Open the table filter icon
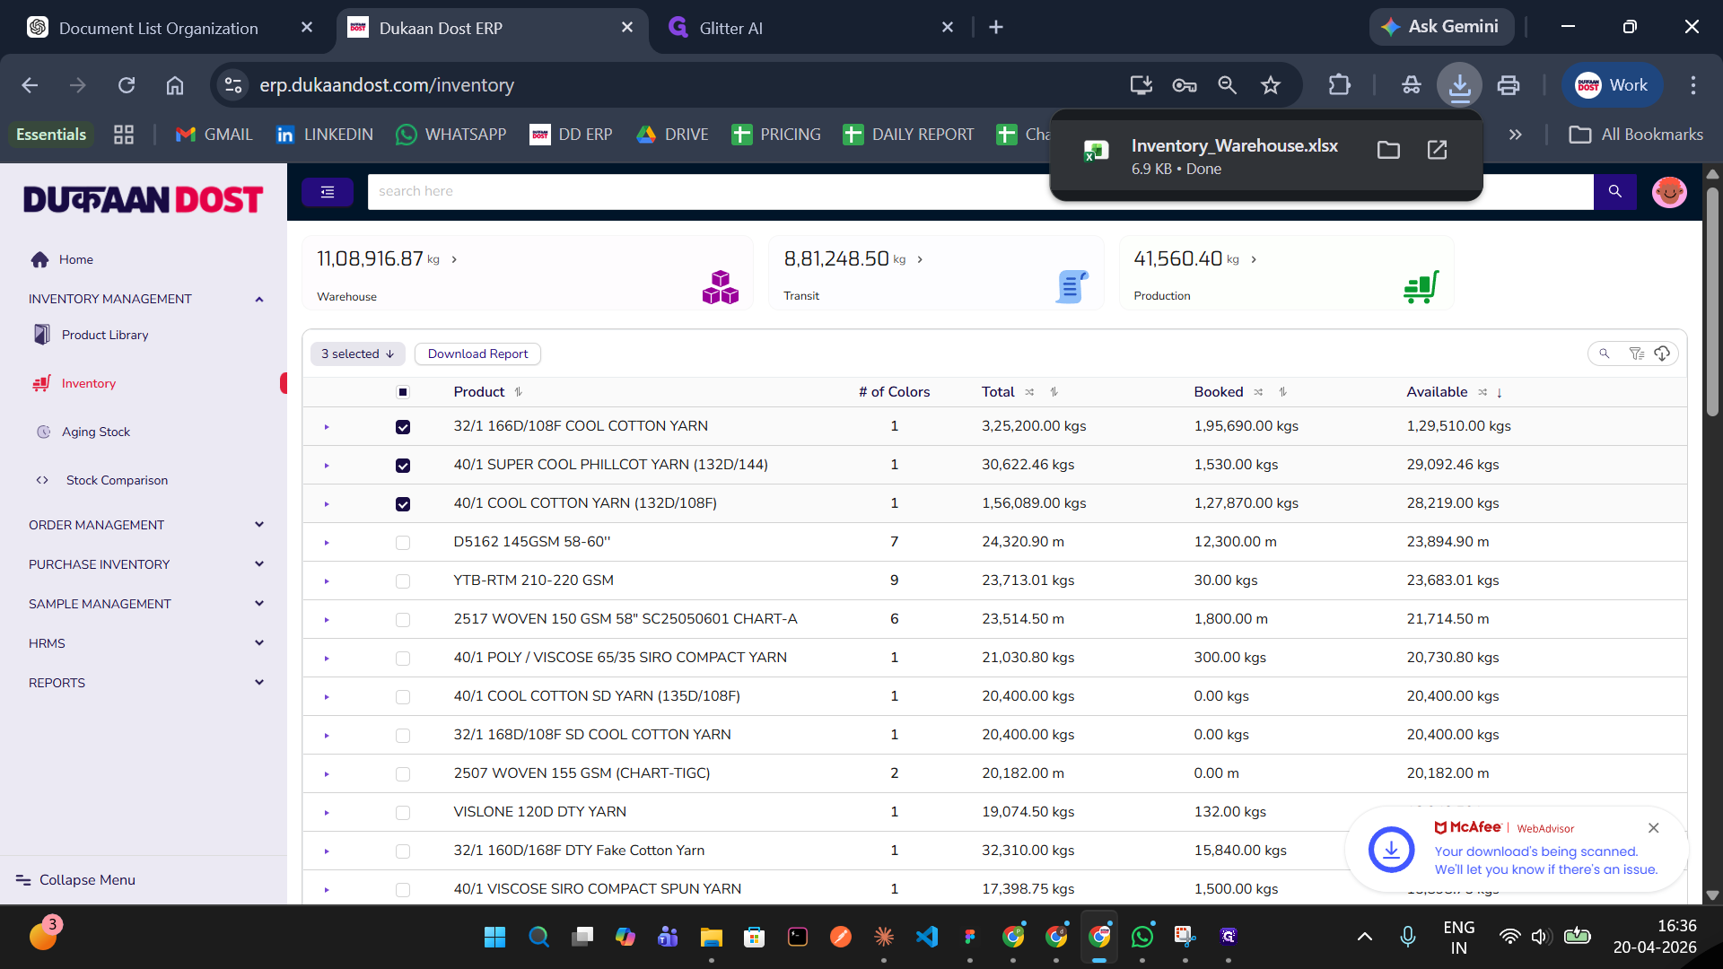 pyautogui.click(x=1636, y=354)
